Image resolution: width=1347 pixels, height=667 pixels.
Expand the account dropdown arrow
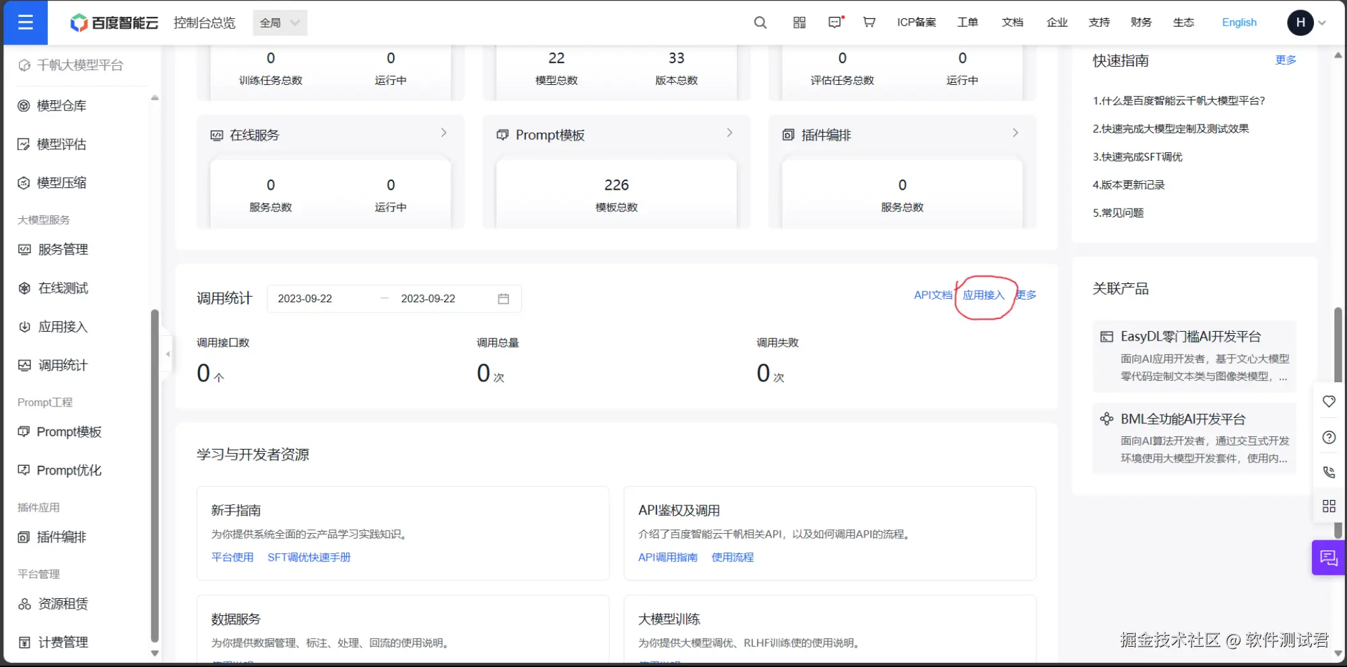(x=1322, y=23)
